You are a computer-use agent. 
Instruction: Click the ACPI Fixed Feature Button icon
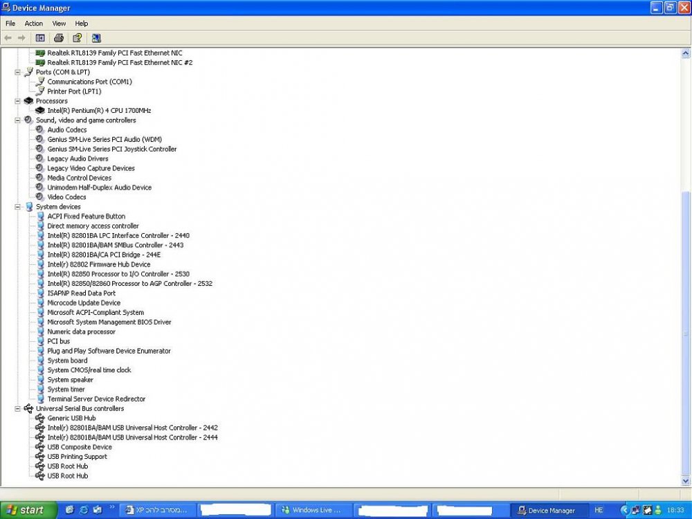tap(41, 216)
